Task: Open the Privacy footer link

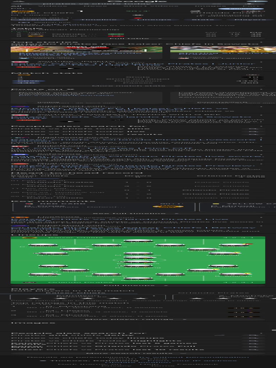Action: tap(116, 365)
